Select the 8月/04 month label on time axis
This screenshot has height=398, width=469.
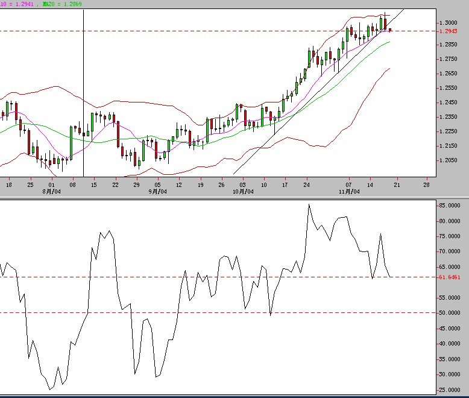click(x=52, y=191)
